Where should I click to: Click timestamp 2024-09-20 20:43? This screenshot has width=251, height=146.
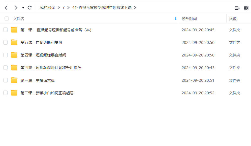click(x=198, y=68)
